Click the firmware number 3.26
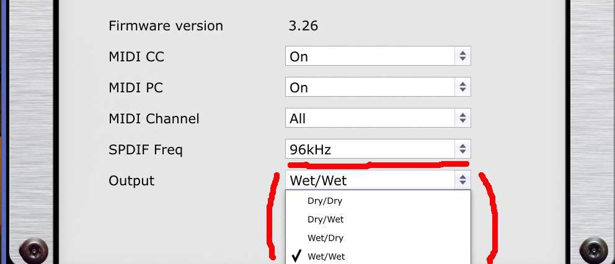The height and width of the screenshot is (264, 615). tap(303, 26)
